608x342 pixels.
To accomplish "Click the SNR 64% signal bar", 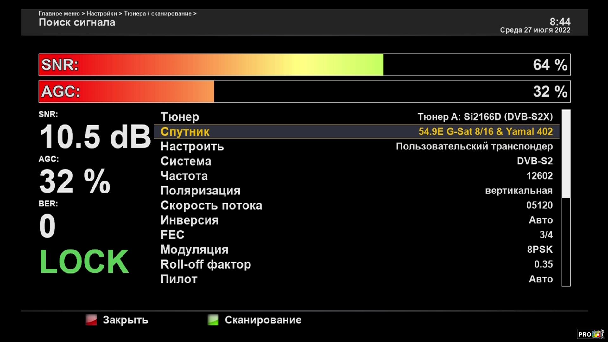I will tap(304, 65).
